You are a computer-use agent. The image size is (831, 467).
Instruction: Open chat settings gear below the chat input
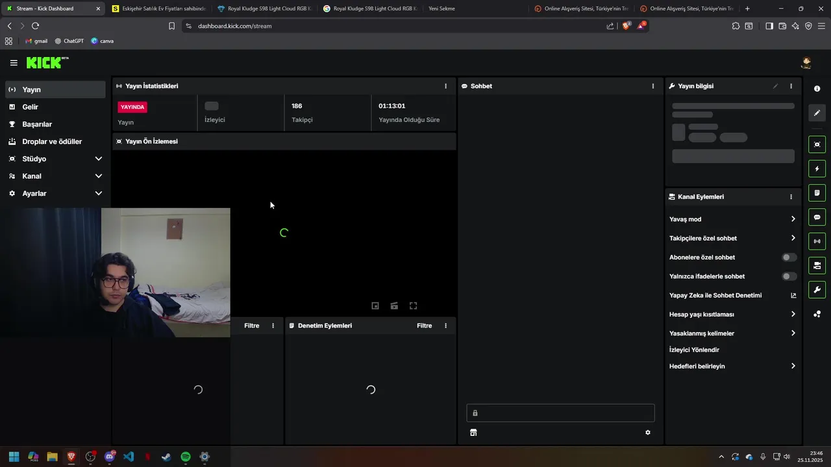coord(647,433)
